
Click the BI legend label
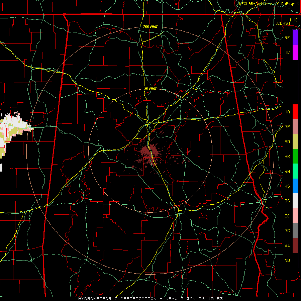pos(287,245)
